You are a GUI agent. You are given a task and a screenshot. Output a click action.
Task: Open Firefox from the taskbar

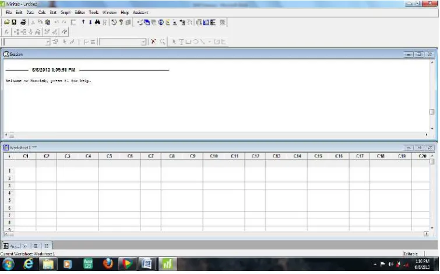pos(108,265)
